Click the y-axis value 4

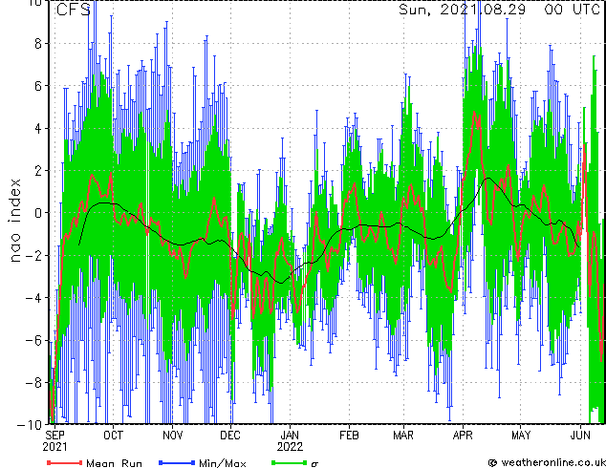(38, 128)
